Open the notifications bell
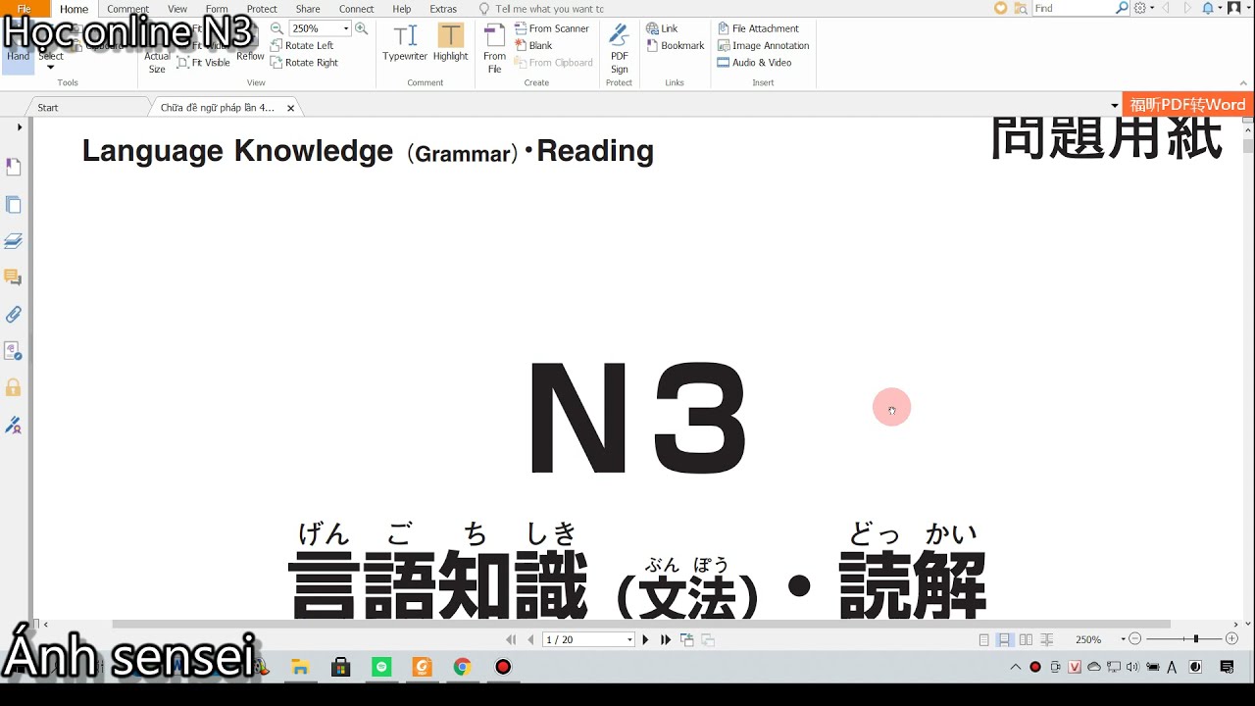1255x706 pixels. click(x=1208, y=8)
